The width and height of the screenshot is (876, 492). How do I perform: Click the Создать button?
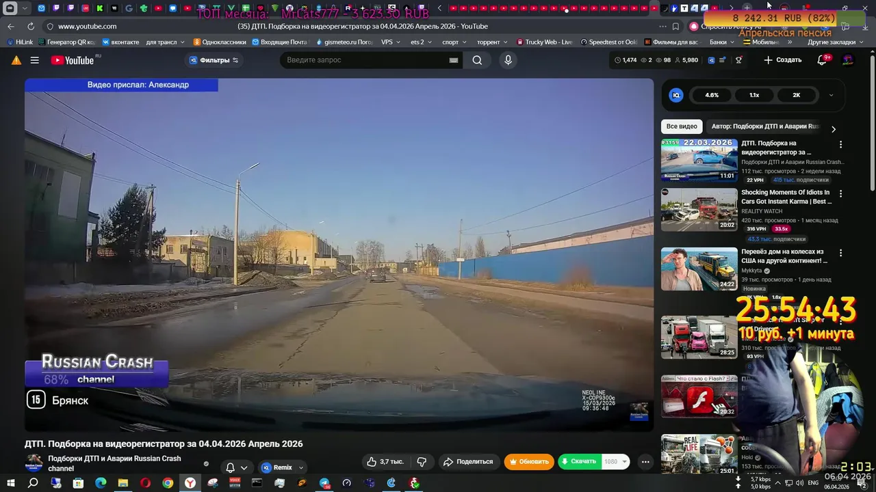(x=782, y=60)
